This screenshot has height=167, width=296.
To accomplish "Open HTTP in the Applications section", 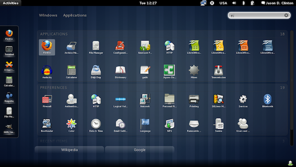I will [169, 47].
